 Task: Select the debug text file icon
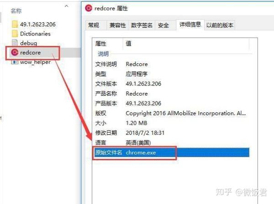(15, 43)
